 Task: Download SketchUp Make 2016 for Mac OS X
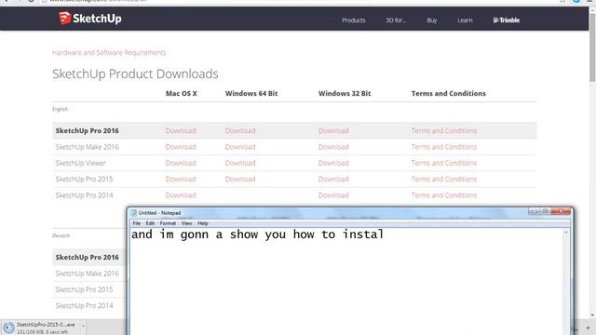181,147
